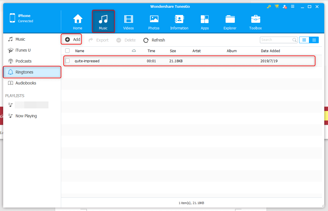Open the Apps manager
328x211 pixels.
205,22
